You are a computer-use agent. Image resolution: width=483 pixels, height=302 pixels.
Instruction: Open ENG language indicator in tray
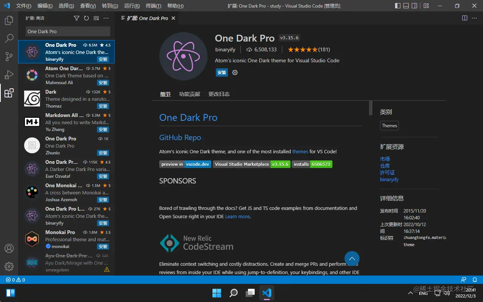pyautogui.click(x=423, y=293)
